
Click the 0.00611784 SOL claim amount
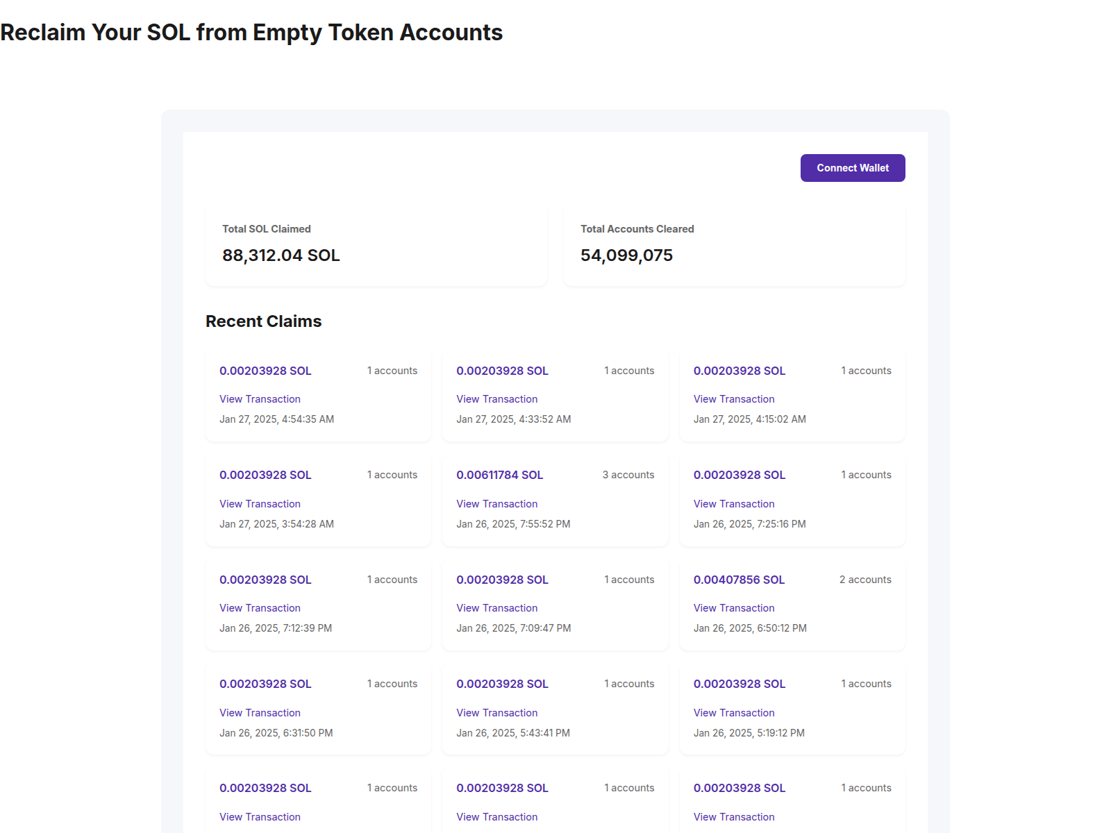tap(500, 475)
